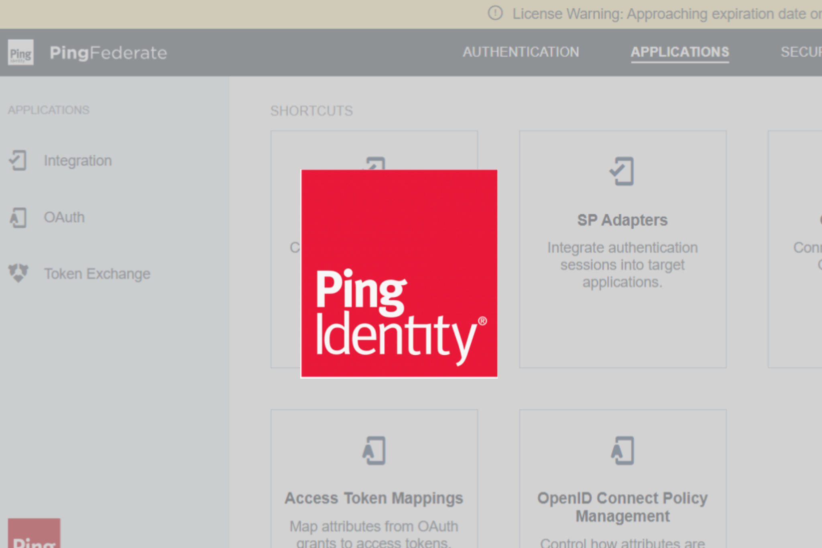
Task: Click the large red Ping Identity logo
Action: click(x=399, y=273)
